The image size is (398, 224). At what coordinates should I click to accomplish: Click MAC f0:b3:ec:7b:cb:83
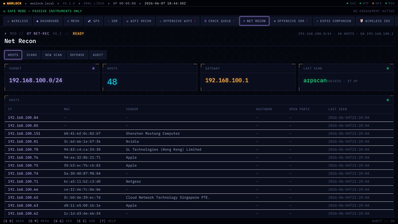pos(82,166)
